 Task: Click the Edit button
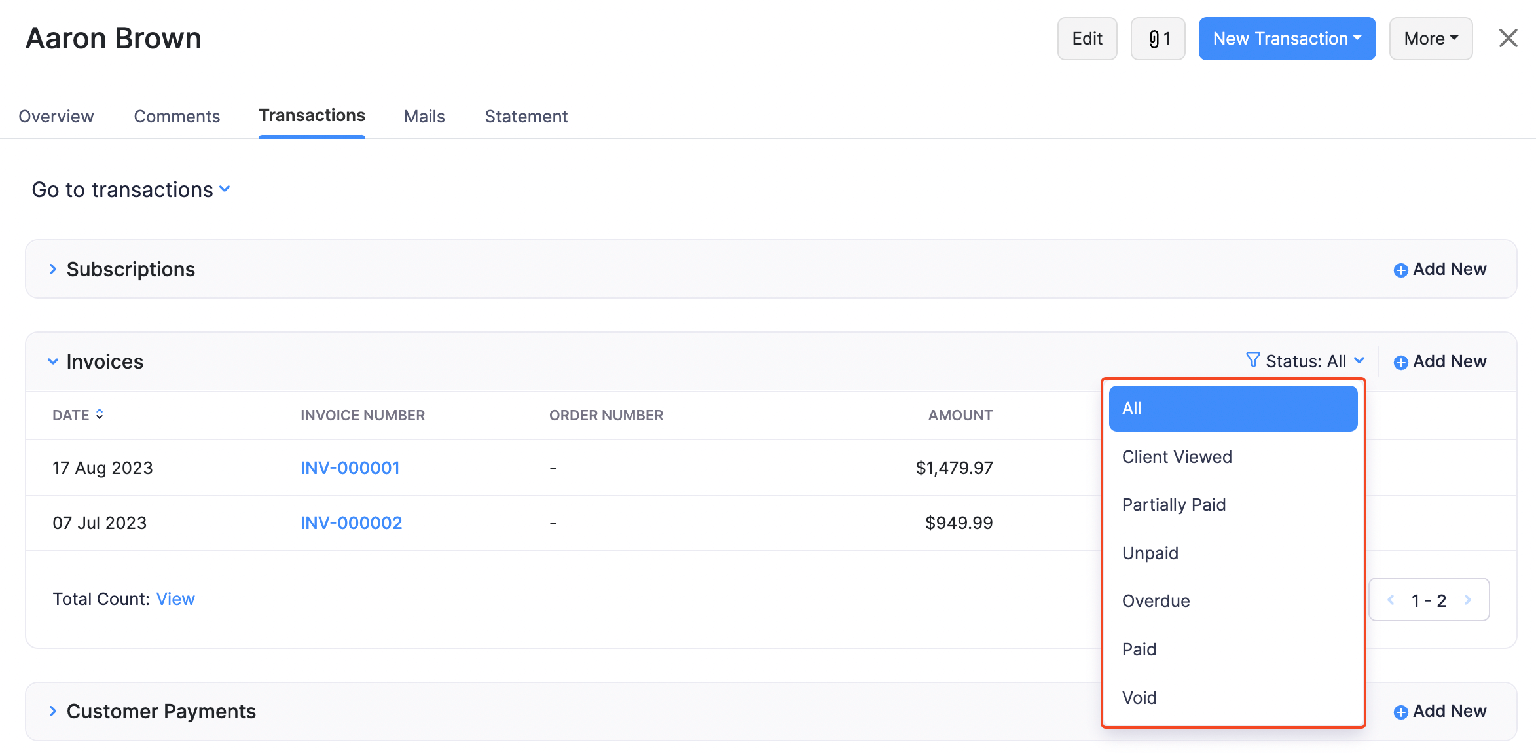(1087, 38)
